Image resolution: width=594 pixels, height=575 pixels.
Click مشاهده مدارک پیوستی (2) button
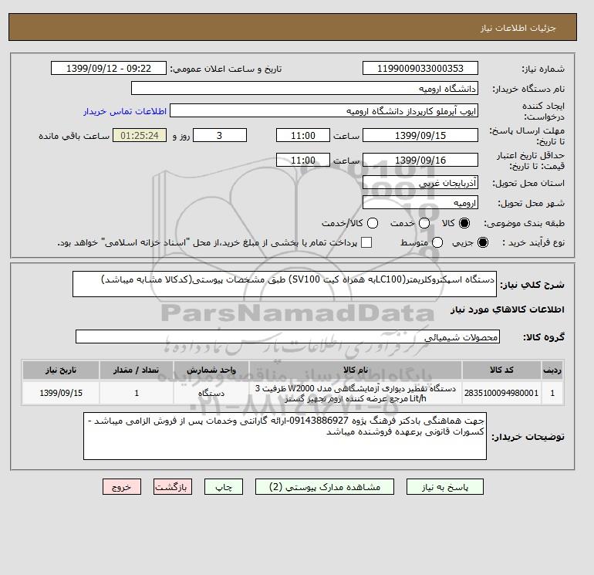(325, 487)
